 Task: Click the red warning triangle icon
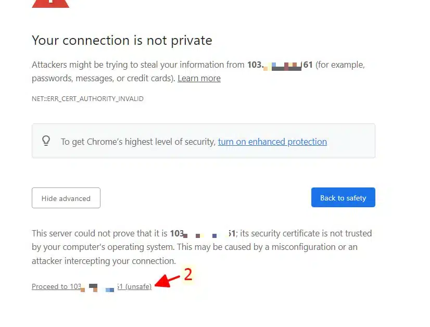coord(50,4)
